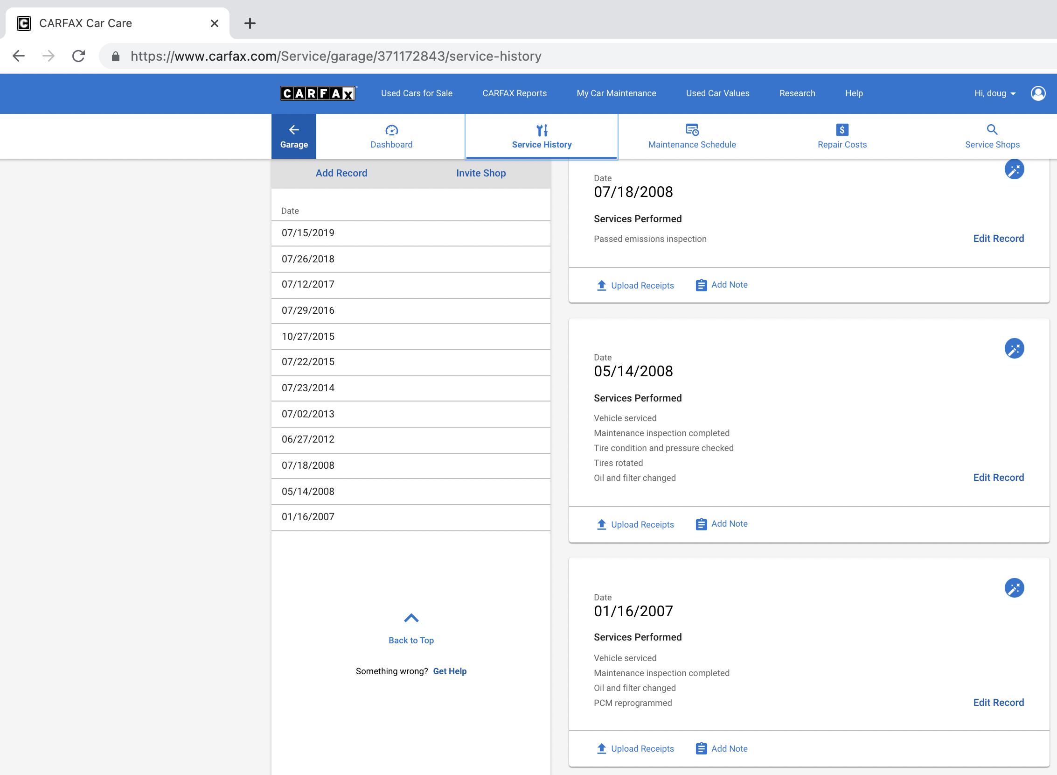Screen dimensions: 1057x775
Task: Open the user profile avatar icon
Action: (1038, 93)
